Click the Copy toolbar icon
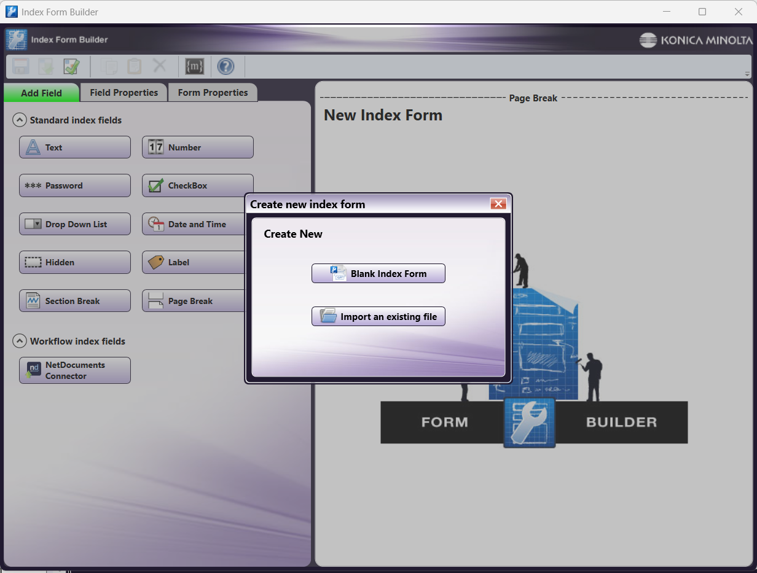The image size is (757, 573). coord(109,66)
